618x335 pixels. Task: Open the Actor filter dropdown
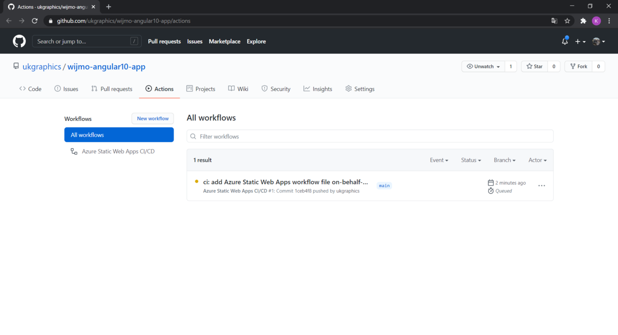pos(537,160)
